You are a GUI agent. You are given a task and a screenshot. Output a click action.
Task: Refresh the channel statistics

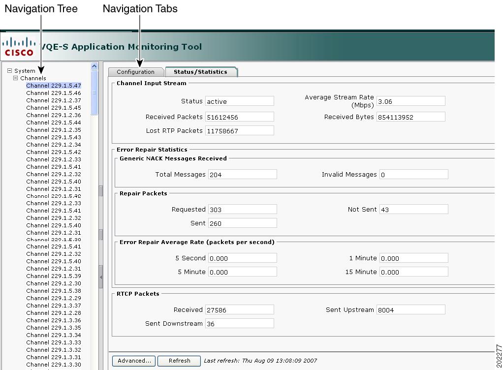tap(179, 361)
